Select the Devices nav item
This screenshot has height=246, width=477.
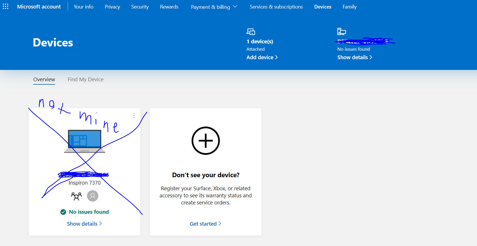coord(323,7)
